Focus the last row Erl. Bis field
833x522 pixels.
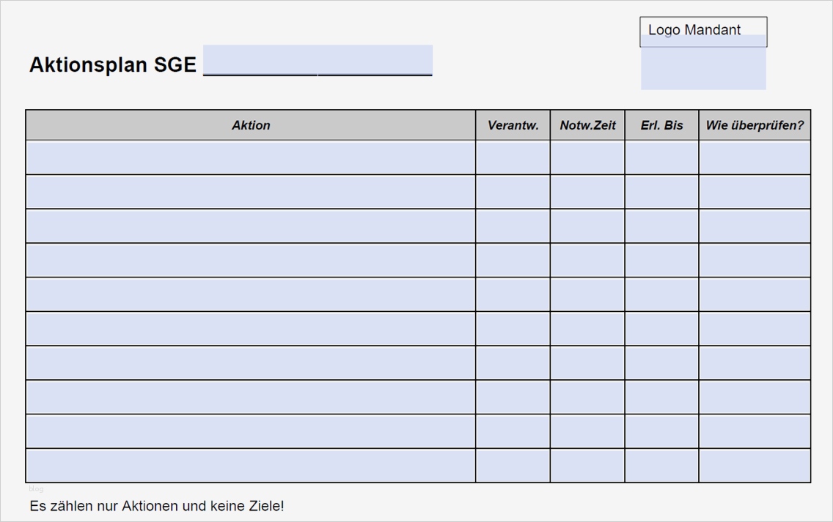point(661,466)
